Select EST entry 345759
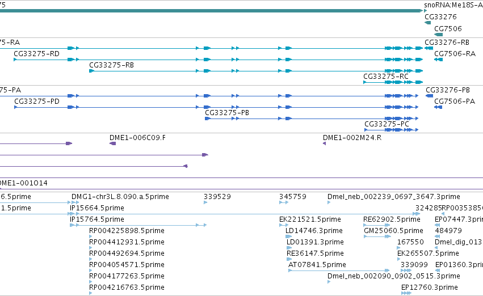 293,197
